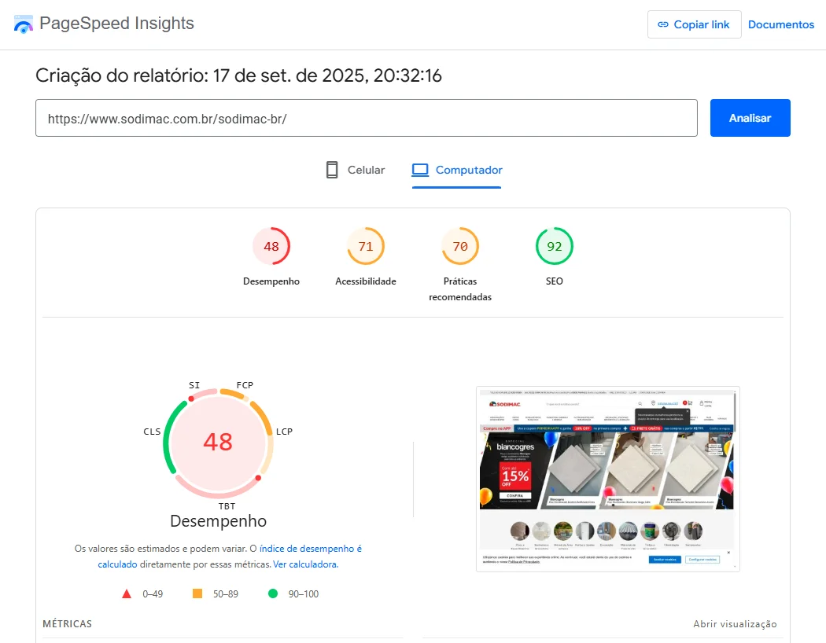Image resolution: width=826 pixels, height=643 pixels.
Task: Open the Práticas recomendadas score gauge 70
Action: pos(460,247)
